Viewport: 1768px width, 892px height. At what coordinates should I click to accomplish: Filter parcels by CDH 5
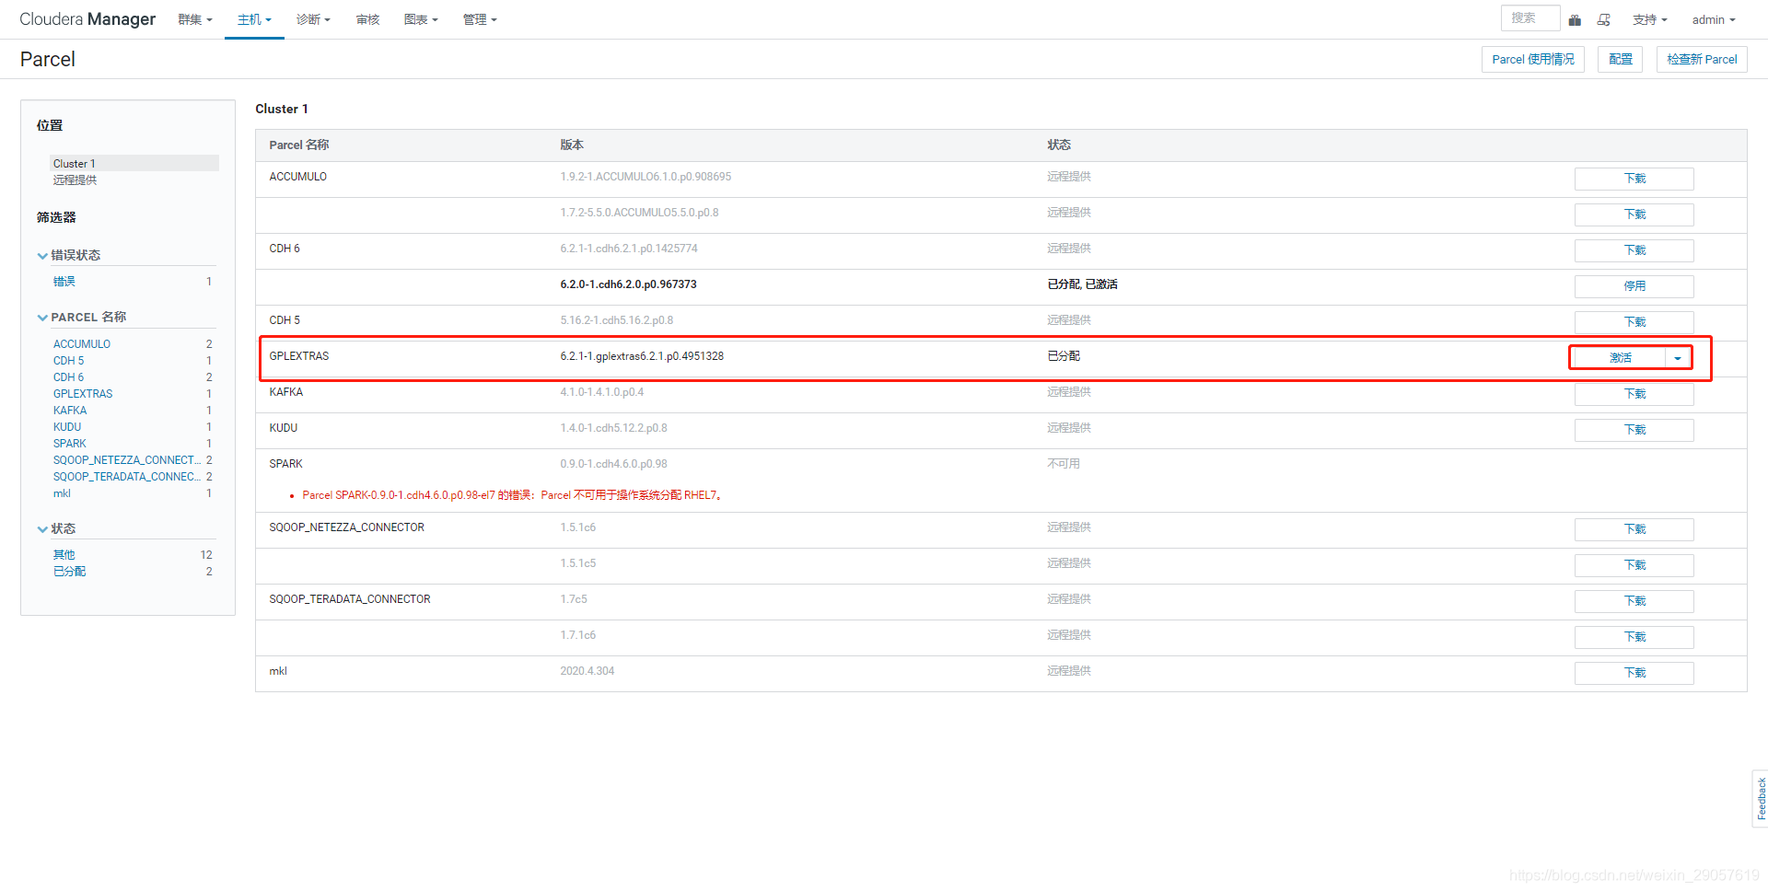(68, 361)
